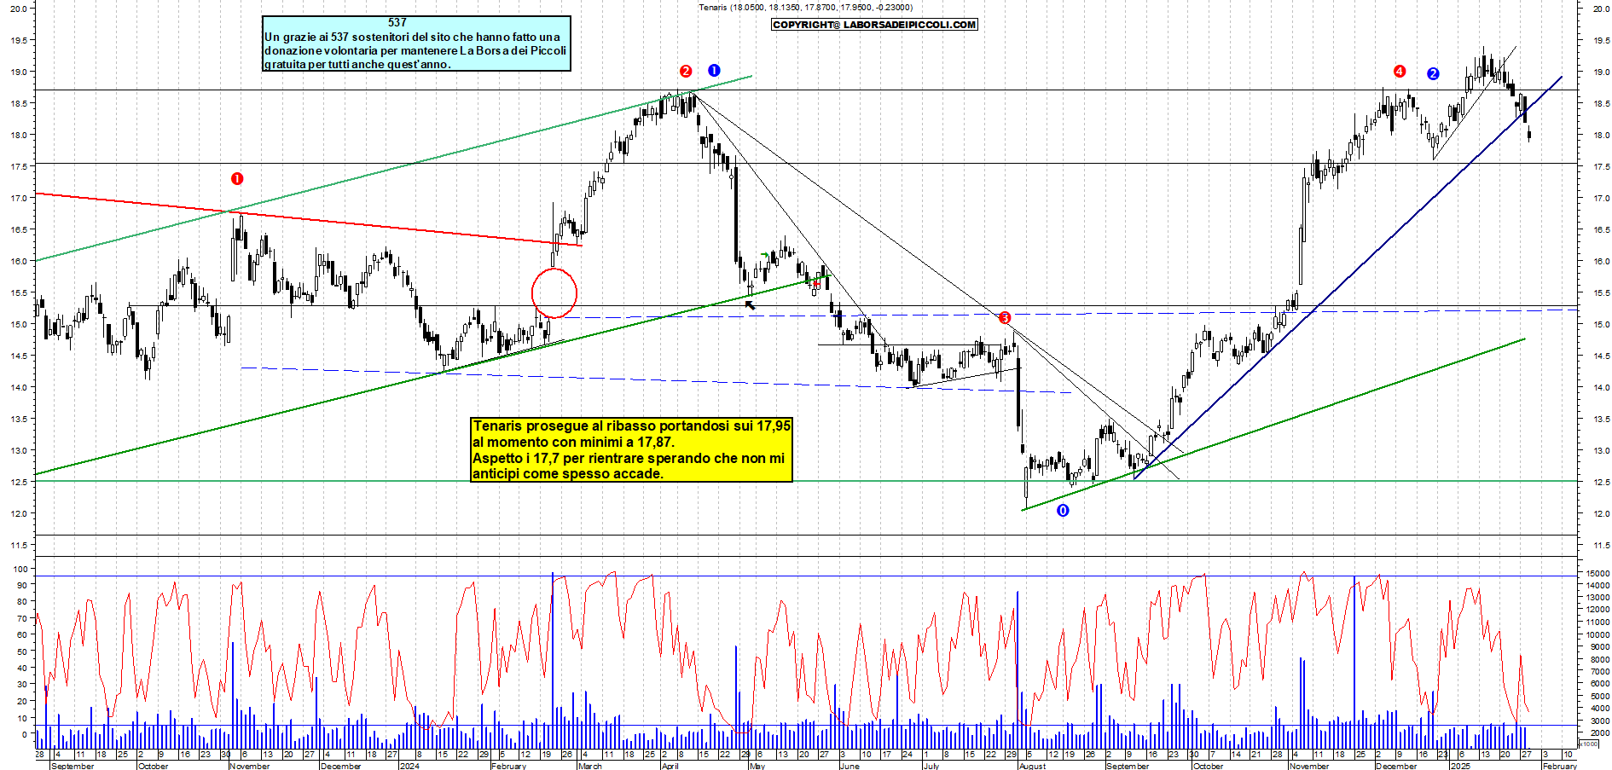This screenshot has height=770, width=1612.
Task: Click the 70 oscillator axis value
Action: (22, 618)
